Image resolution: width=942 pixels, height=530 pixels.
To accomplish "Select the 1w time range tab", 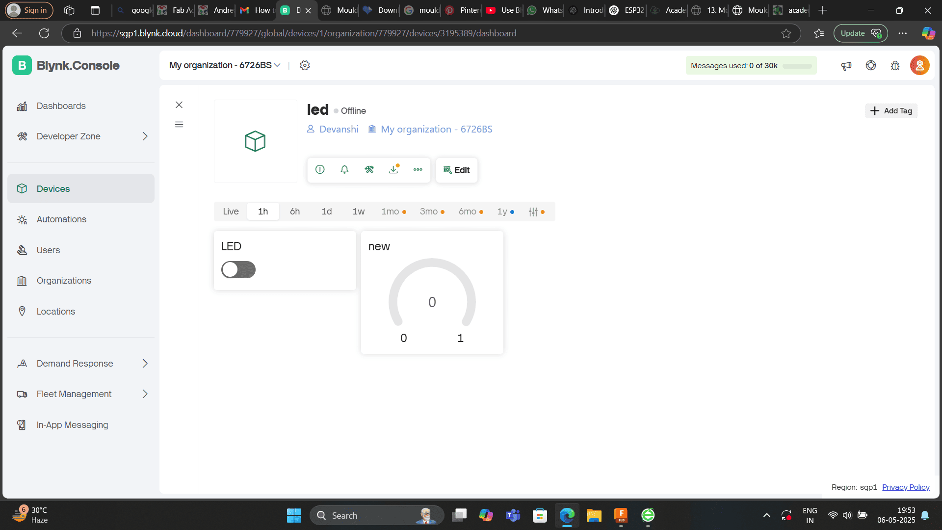I will coord(359,212).
